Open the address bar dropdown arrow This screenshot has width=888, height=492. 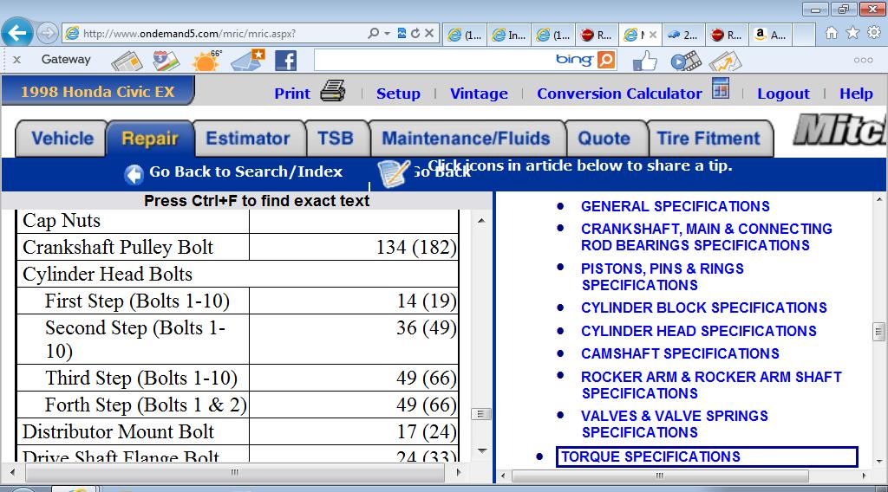(x=388, y=34)
